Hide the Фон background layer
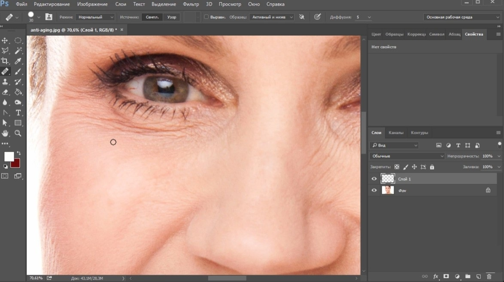Image resolution: width=504 pixels, height=282 pixels. (x=374, y=190)
